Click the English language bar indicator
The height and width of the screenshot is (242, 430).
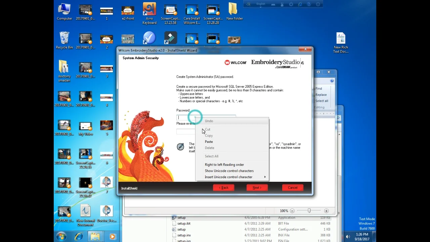(261, 4)
